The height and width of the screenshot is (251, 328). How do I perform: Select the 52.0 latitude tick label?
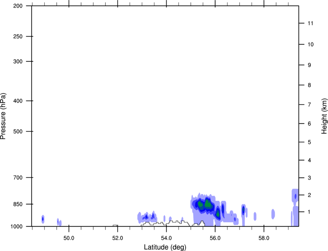tap(117, 237)
